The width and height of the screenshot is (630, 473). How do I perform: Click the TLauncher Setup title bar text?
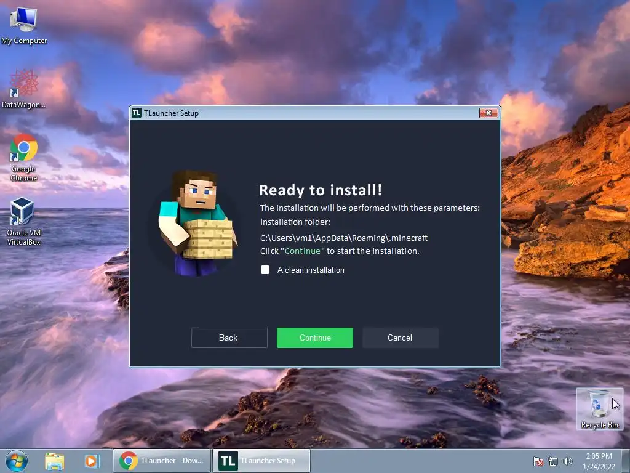[x=172, y=113]
